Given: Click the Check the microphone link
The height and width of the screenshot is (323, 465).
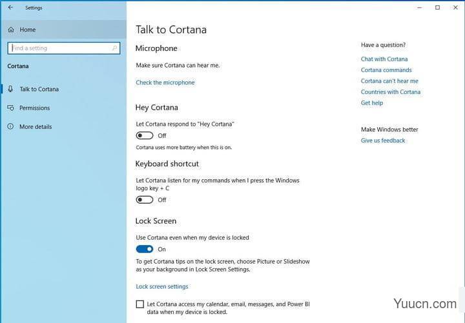Looking at the screenshot, I should [165, 83].
